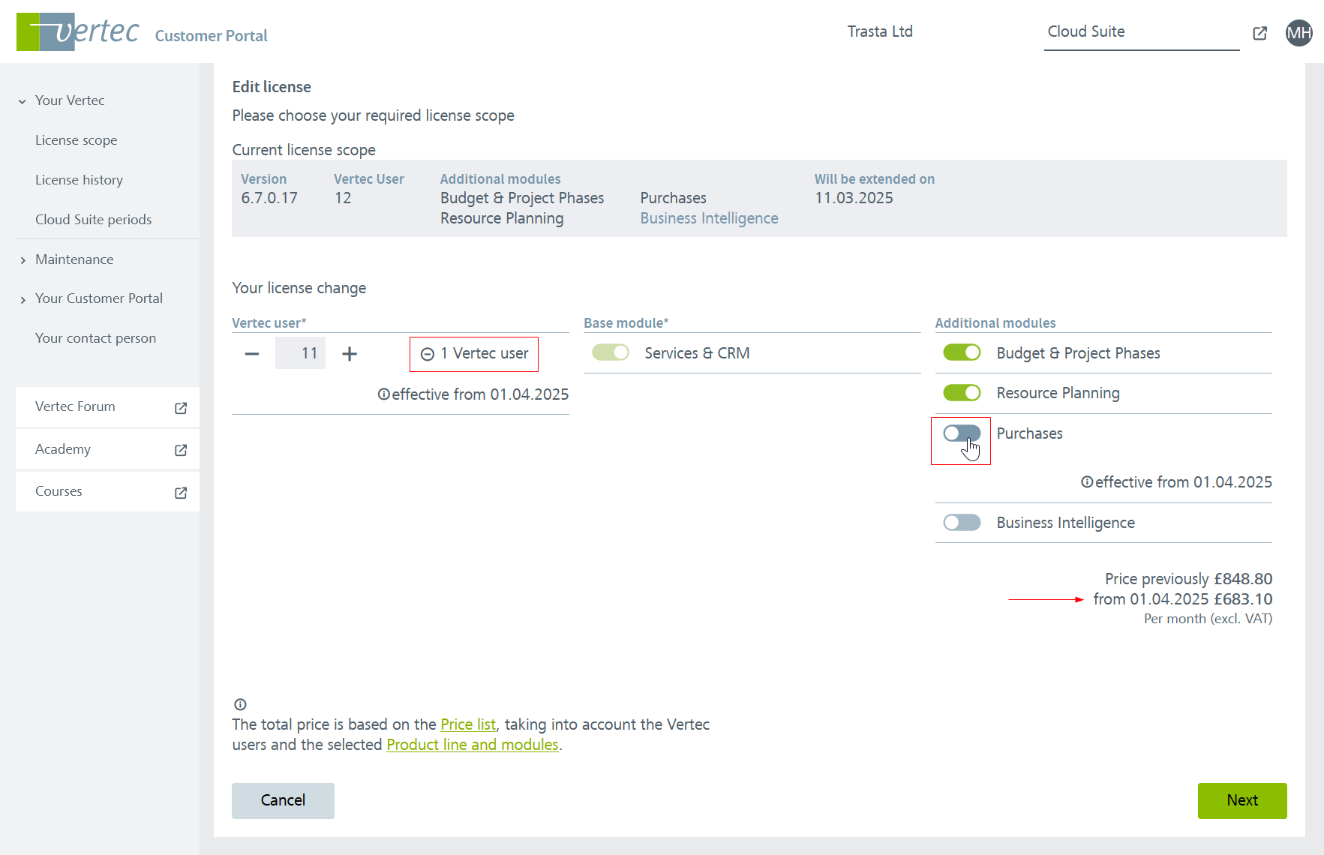The height and width of the screenshot is (855, 1324).
Task: Toggle the Purchases module switch
Action: click(962, 433)
